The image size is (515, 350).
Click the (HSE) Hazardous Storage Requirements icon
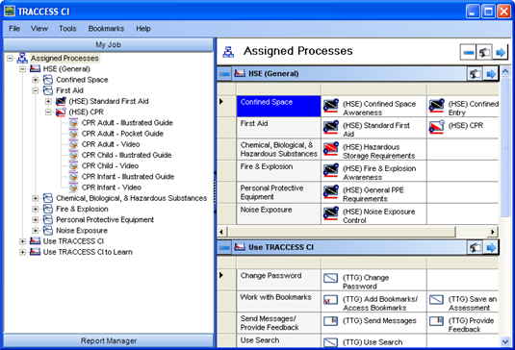[331, 149]
